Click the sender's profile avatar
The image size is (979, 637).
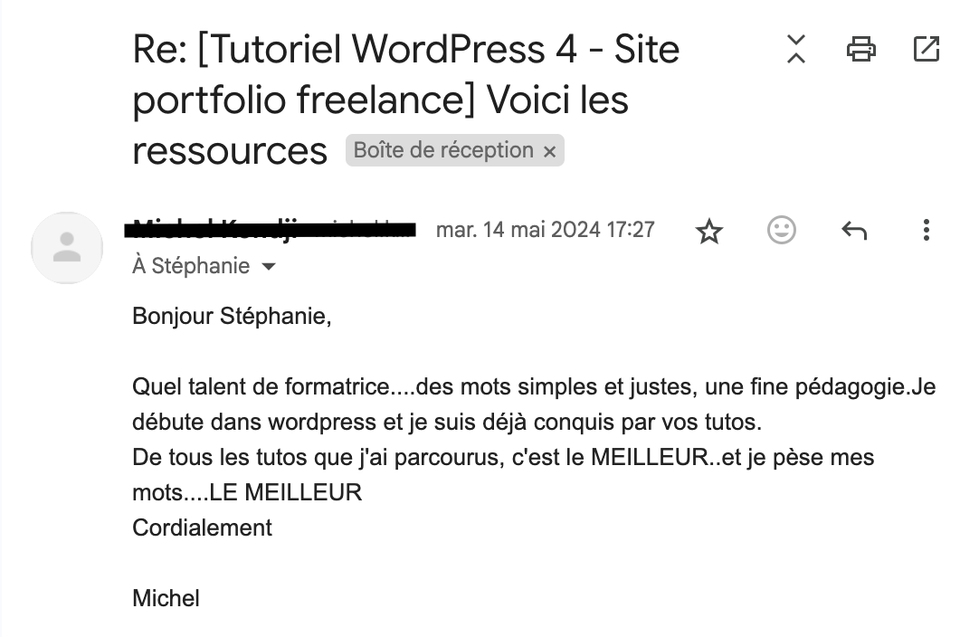(67, 248)
